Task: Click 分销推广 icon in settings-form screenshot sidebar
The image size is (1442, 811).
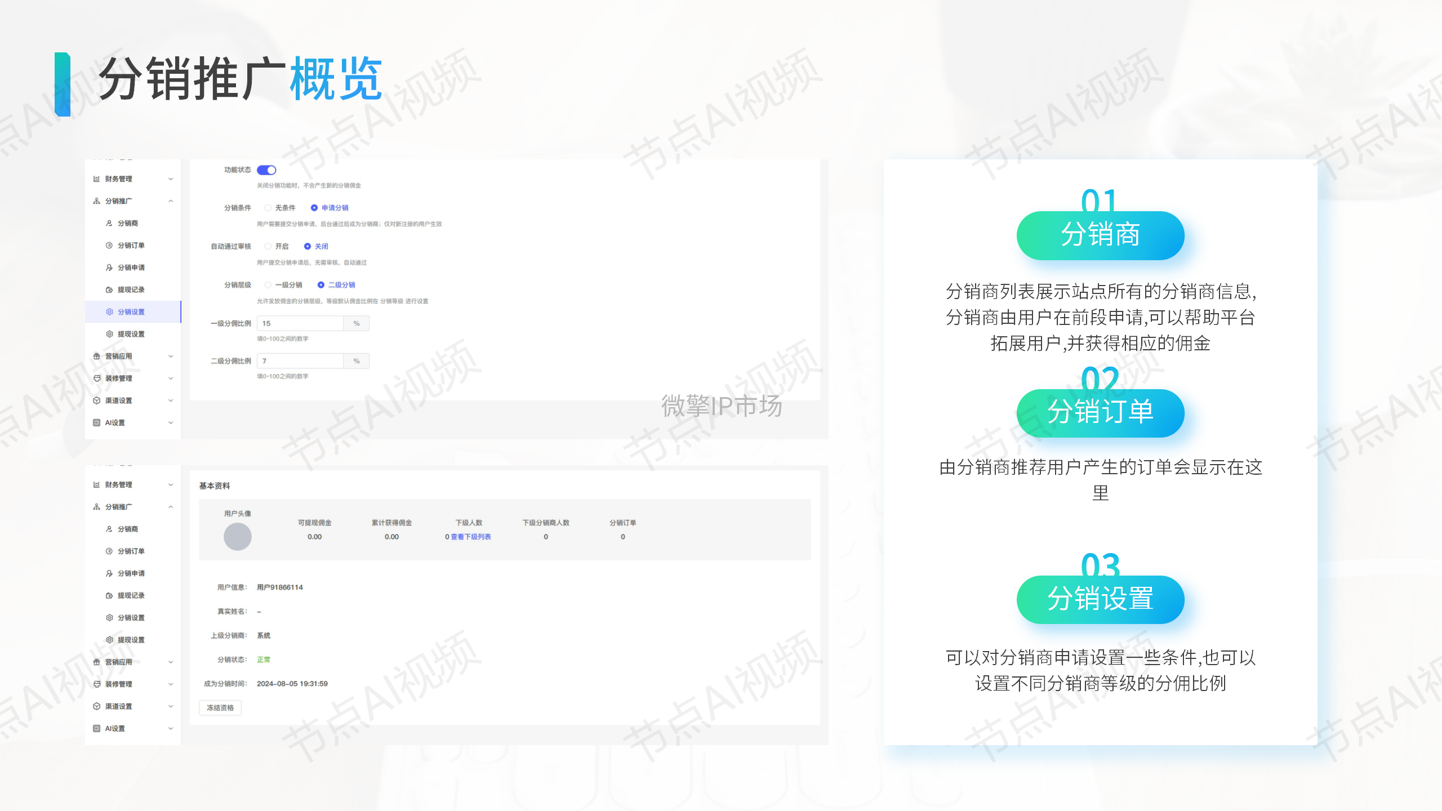Action: tap(96, 201)
